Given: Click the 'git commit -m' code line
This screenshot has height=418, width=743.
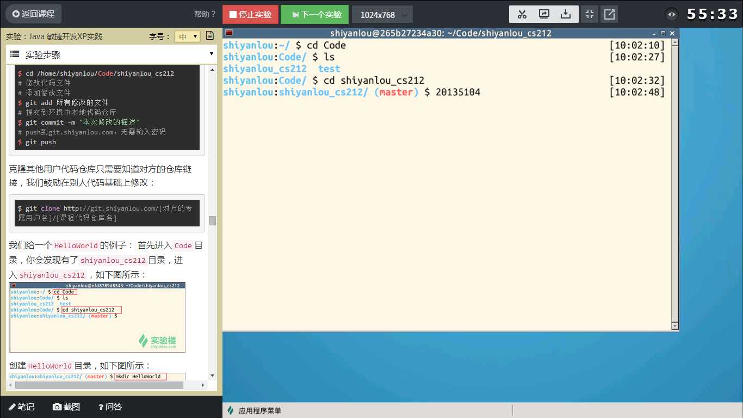Looking at the screenshot, I should coord(78,122).
